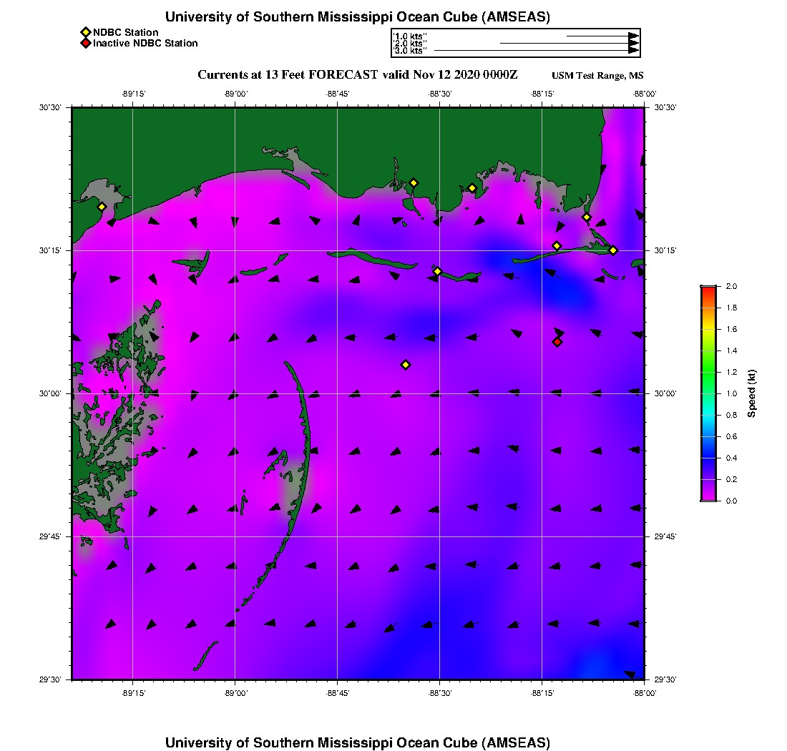Screen dimensions: 787x751
Task: Click the 1.0 kts arrow scale entry
Action: [x=411, y=35]
